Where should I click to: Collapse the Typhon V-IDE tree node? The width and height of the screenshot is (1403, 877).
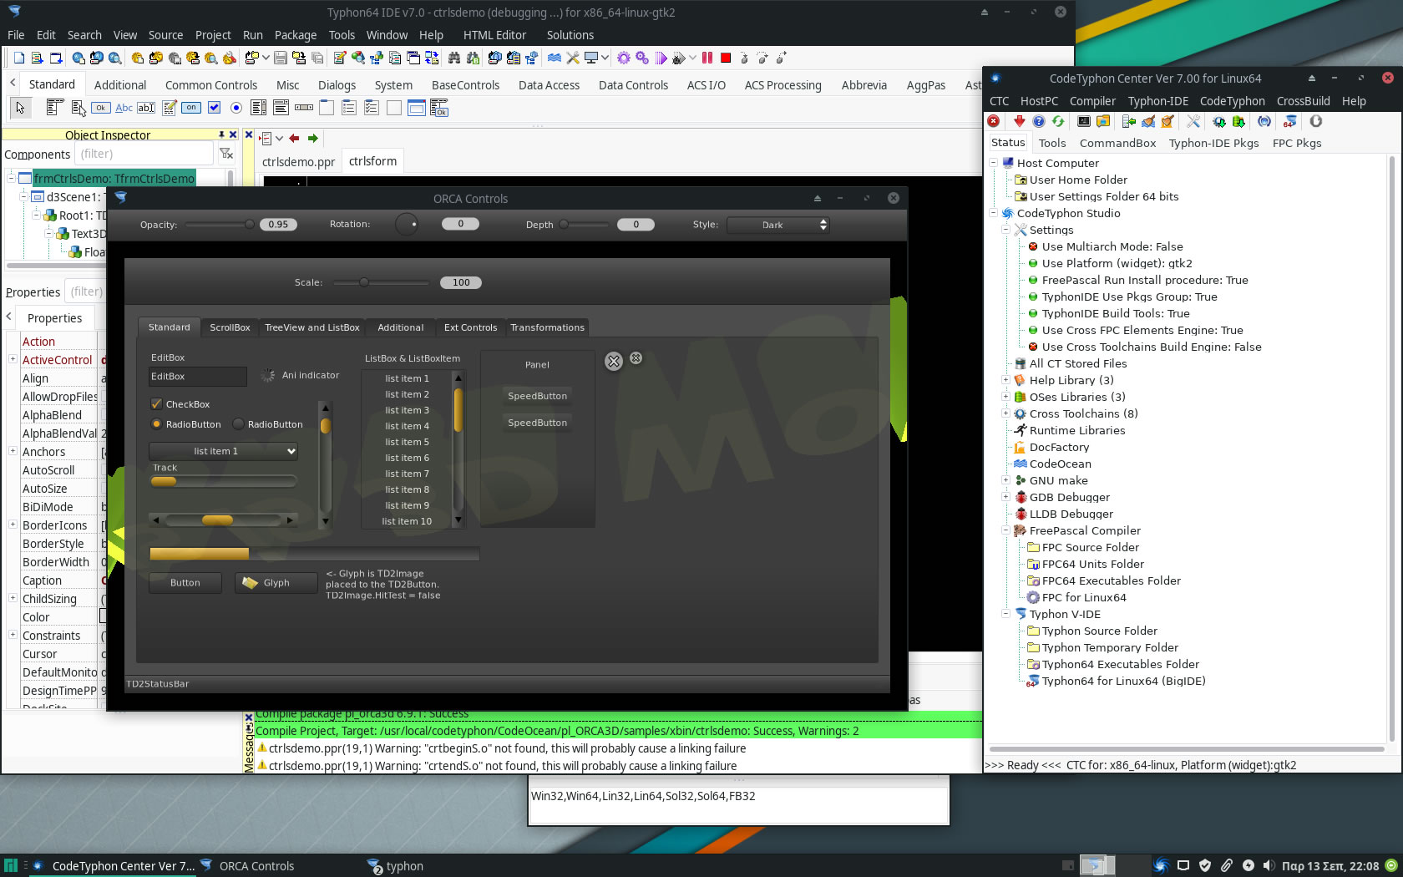1005,614
